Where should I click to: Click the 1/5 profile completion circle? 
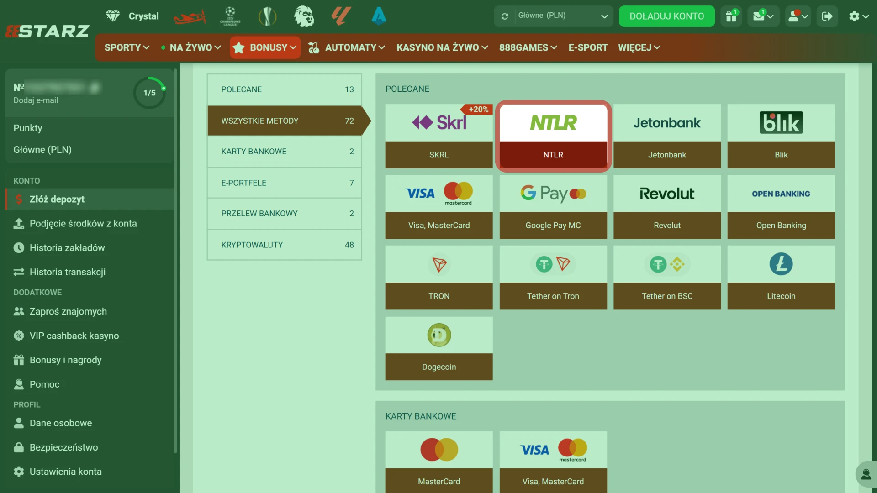(x=149, y=93)
